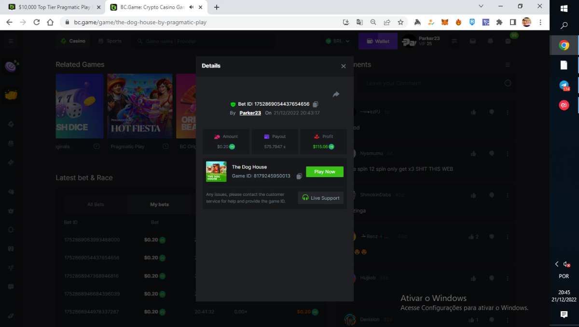Open Telegram from the taskbar
The image size is (579, 327).
(x=564, y=85)
